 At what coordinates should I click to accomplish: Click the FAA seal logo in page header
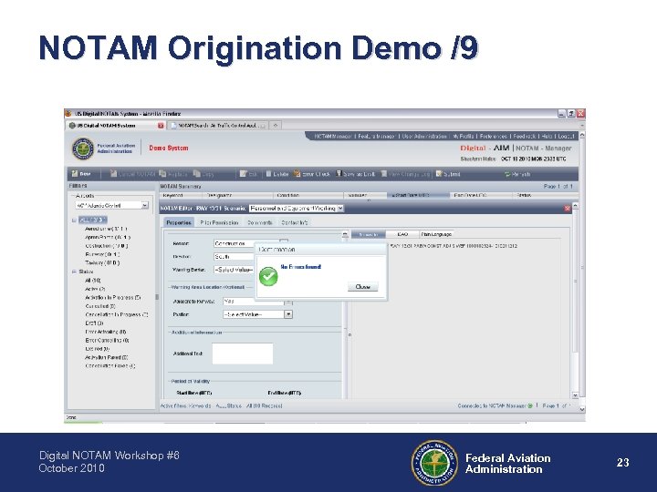83,149
